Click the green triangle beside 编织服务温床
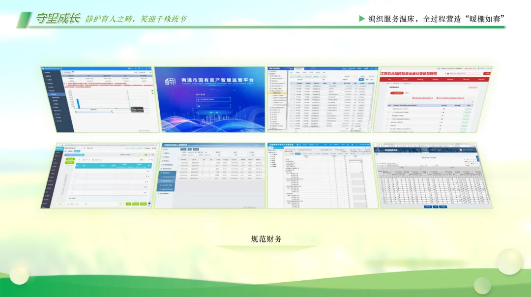 pyautogui.click(x=362, y=19)
